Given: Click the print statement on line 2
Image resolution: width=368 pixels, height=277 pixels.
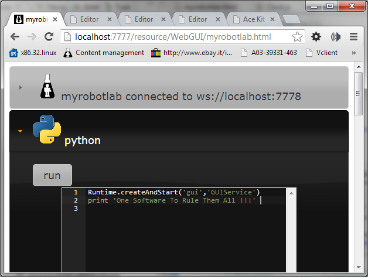Looking at the screenshot, I should (x=172, y=200).
